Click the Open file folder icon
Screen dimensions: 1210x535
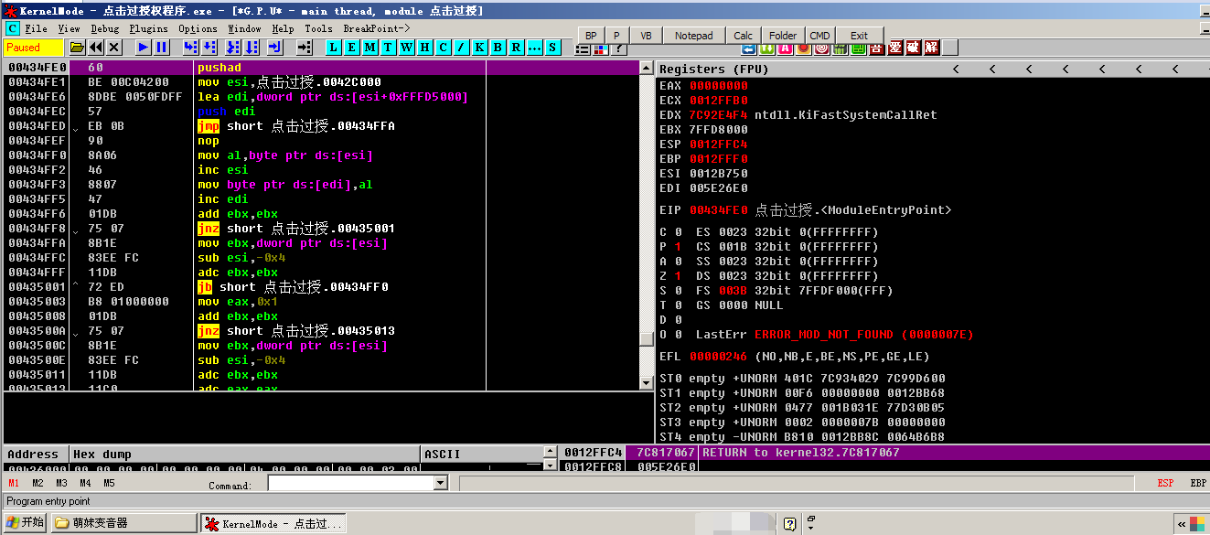click(78, 48)
